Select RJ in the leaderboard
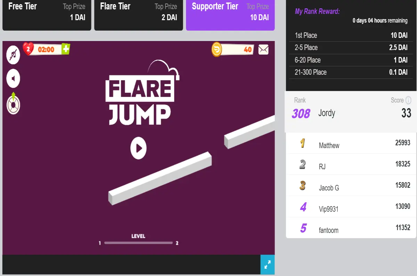 click(x=322, y=167)
